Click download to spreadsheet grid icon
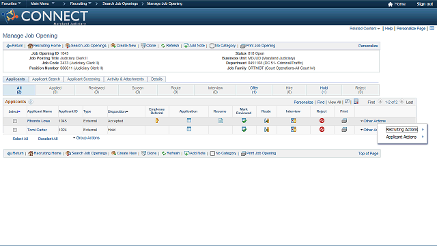This screenshot has height=246, width=437. click(x=356, y=102)
